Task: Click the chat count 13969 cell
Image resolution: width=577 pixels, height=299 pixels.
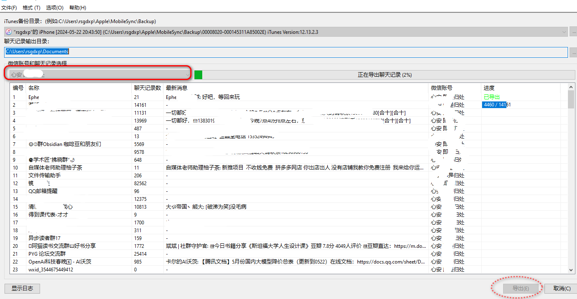Action: (140, 120)
